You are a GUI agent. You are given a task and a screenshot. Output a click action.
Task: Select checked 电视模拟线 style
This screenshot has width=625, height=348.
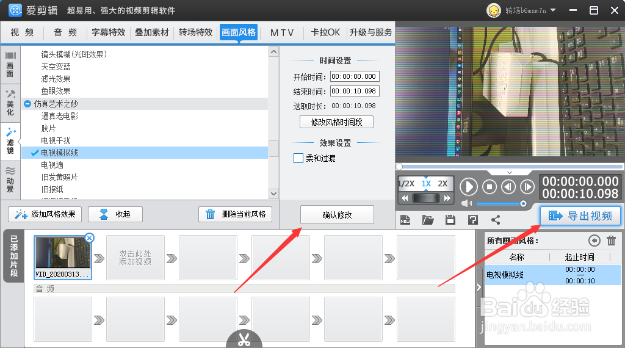point(144,153)
